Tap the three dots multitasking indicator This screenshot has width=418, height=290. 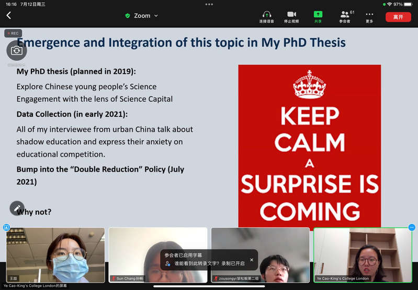point(209,4)
